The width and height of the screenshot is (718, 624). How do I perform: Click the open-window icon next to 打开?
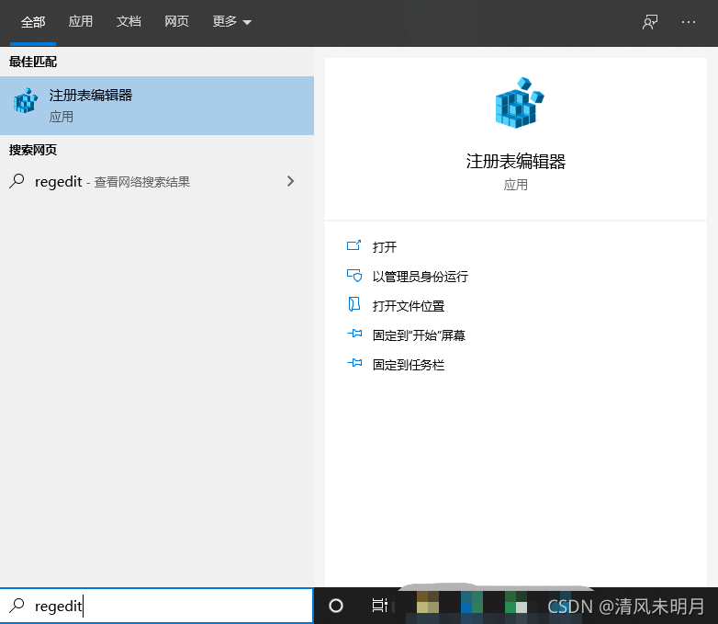coord(354,245)
